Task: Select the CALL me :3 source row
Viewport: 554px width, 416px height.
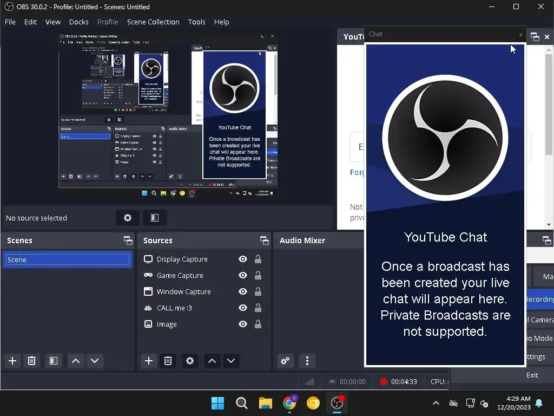Action: coord(203,308)
